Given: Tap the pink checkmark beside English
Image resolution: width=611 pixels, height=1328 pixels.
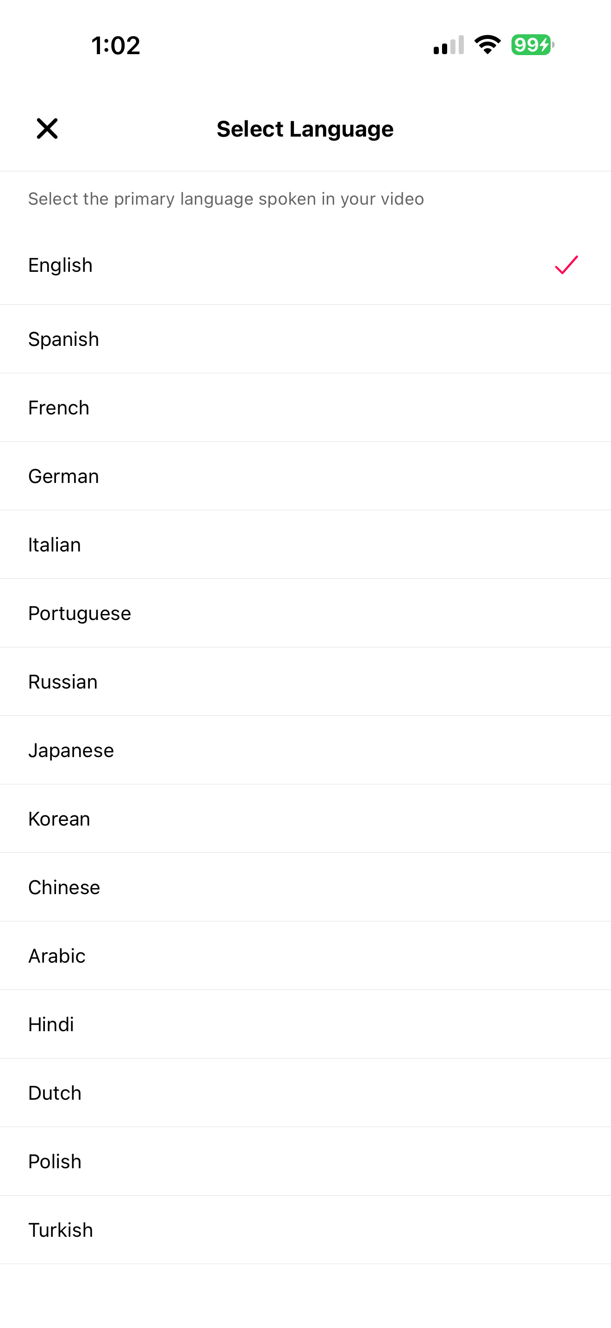Looking at the screenshot, I should pos(566,265).
